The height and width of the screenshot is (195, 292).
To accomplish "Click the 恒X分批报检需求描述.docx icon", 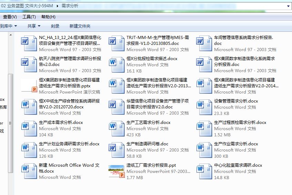I will pos(117,64).
